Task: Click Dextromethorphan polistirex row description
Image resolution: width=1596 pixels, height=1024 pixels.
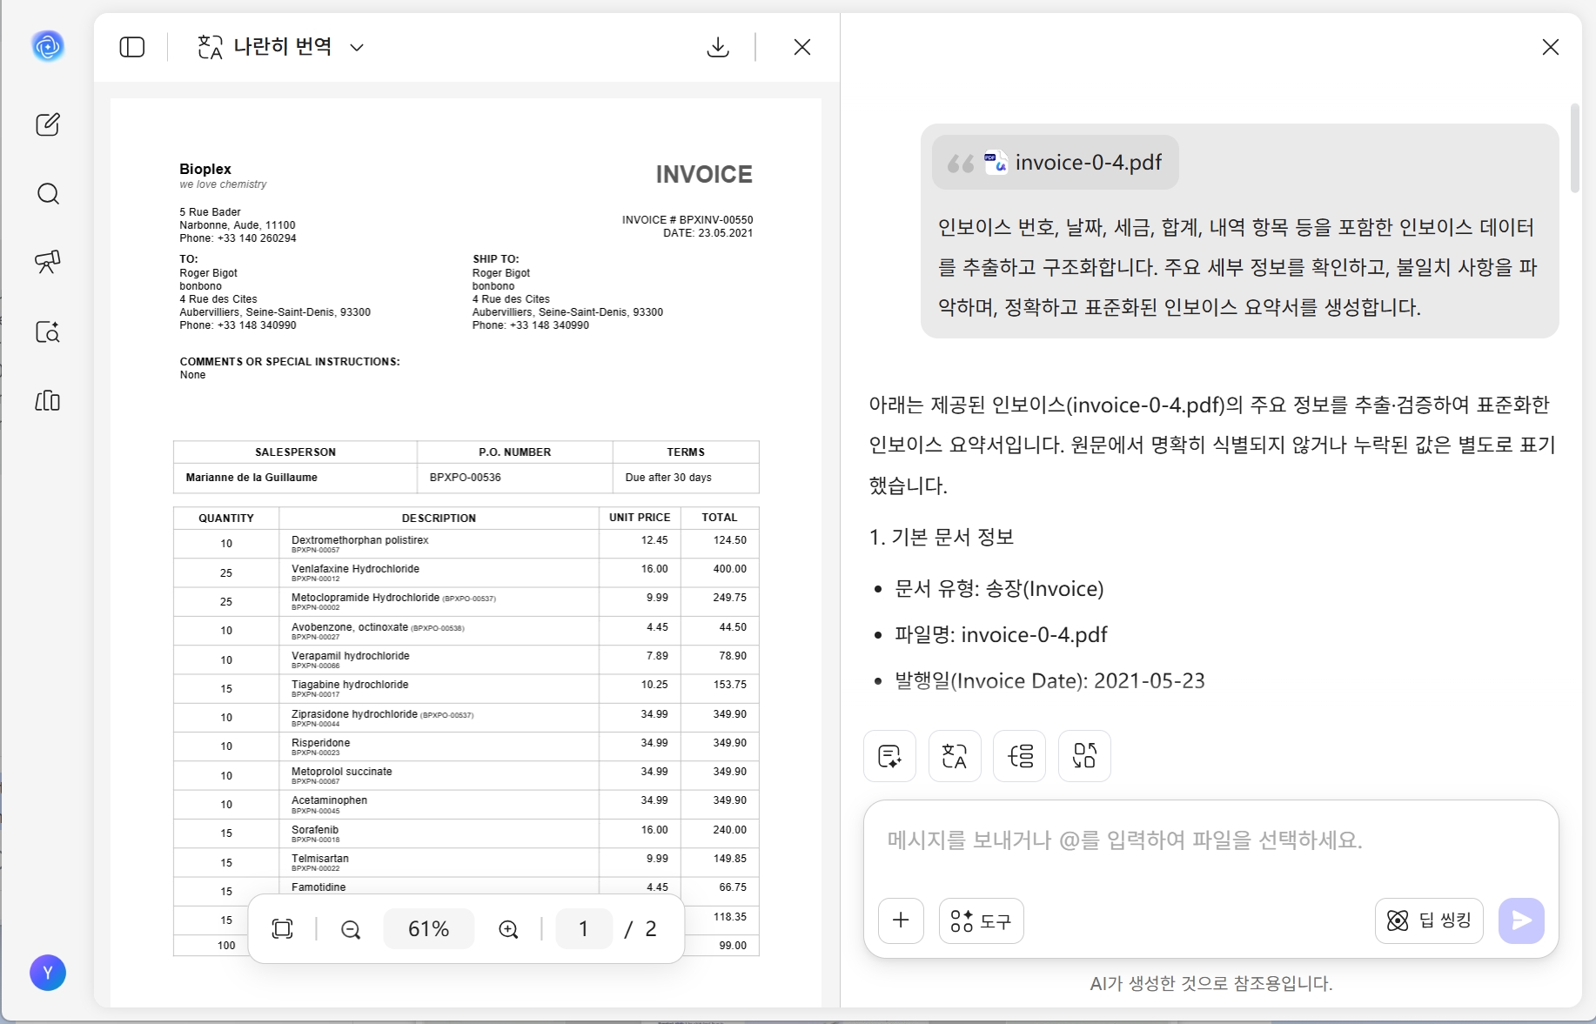Action: coord(360,540)
